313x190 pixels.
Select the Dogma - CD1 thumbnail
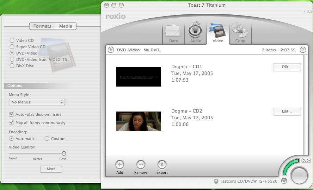[138, 77]
